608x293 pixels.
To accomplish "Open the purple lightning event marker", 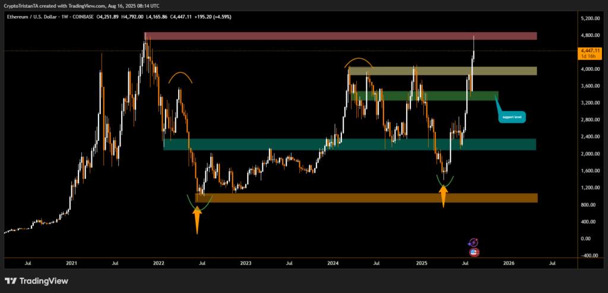I will [474, 242].
